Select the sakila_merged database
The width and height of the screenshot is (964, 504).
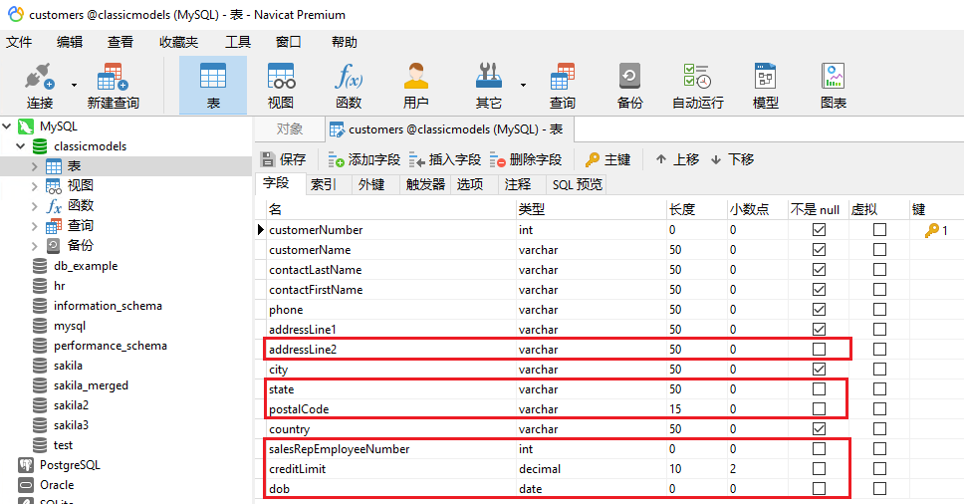(x=91, y=385)
